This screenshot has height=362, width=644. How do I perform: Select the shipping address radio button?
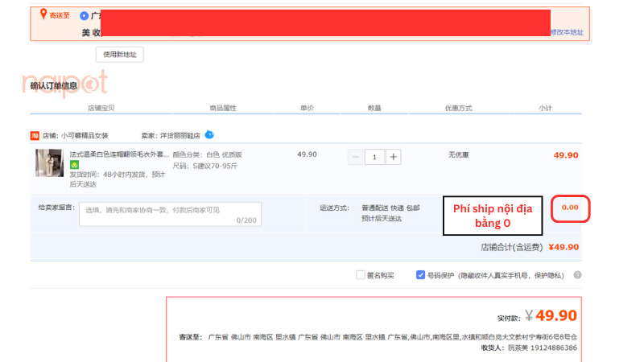(85, 15)
